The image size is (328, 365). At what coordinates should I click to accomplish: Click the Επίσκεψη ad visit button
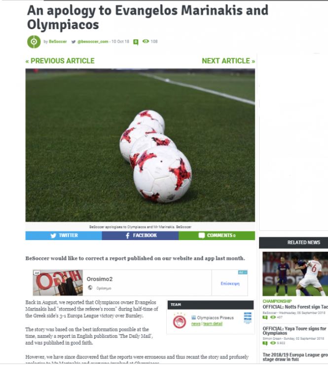(x=230, y=284)
